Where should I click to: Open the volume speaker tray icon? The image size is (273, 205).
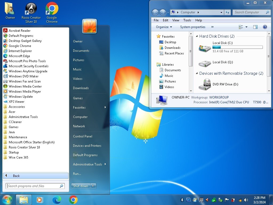coord(246,200)
